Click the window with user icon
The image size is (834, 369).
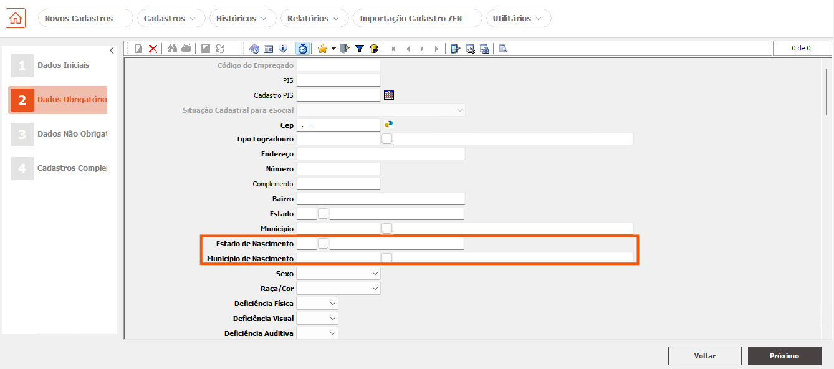470,49
